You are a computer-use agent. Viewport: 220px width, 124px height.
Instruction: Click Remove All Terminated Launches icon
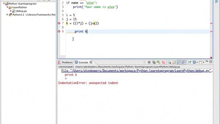point(154,62)
